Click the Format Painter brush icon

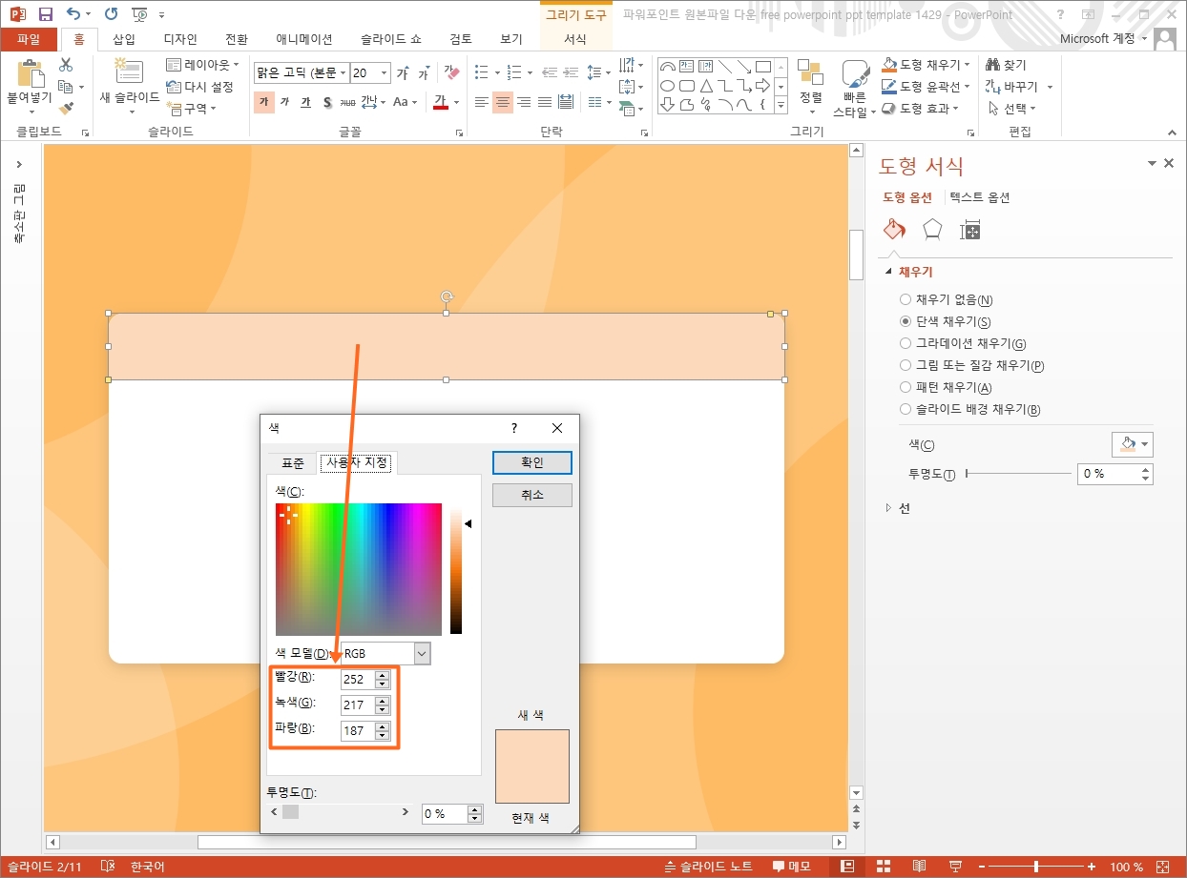pyautogui.click(x=66, y=108)
